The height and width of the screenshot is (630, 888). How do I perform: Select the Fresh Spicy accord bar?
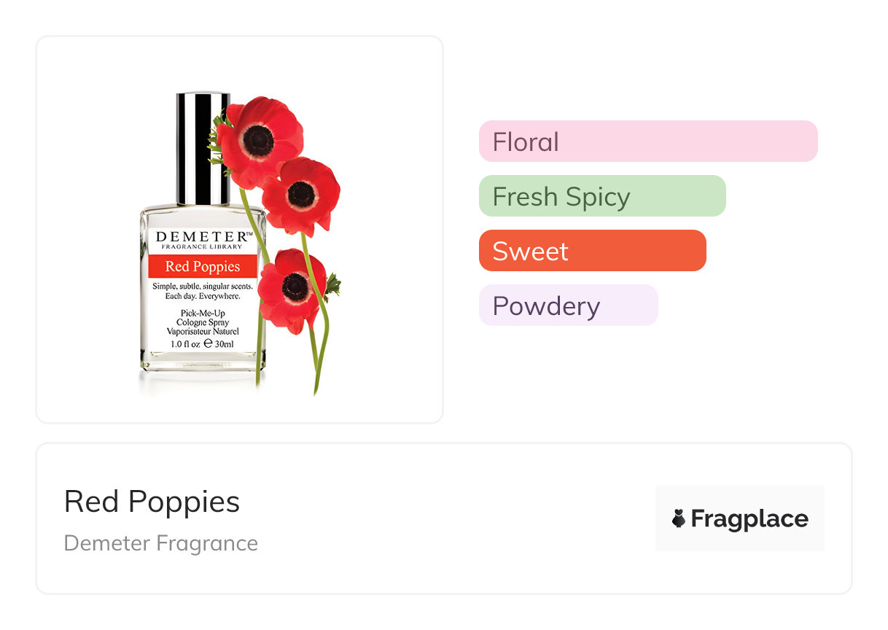coord(601,196)
